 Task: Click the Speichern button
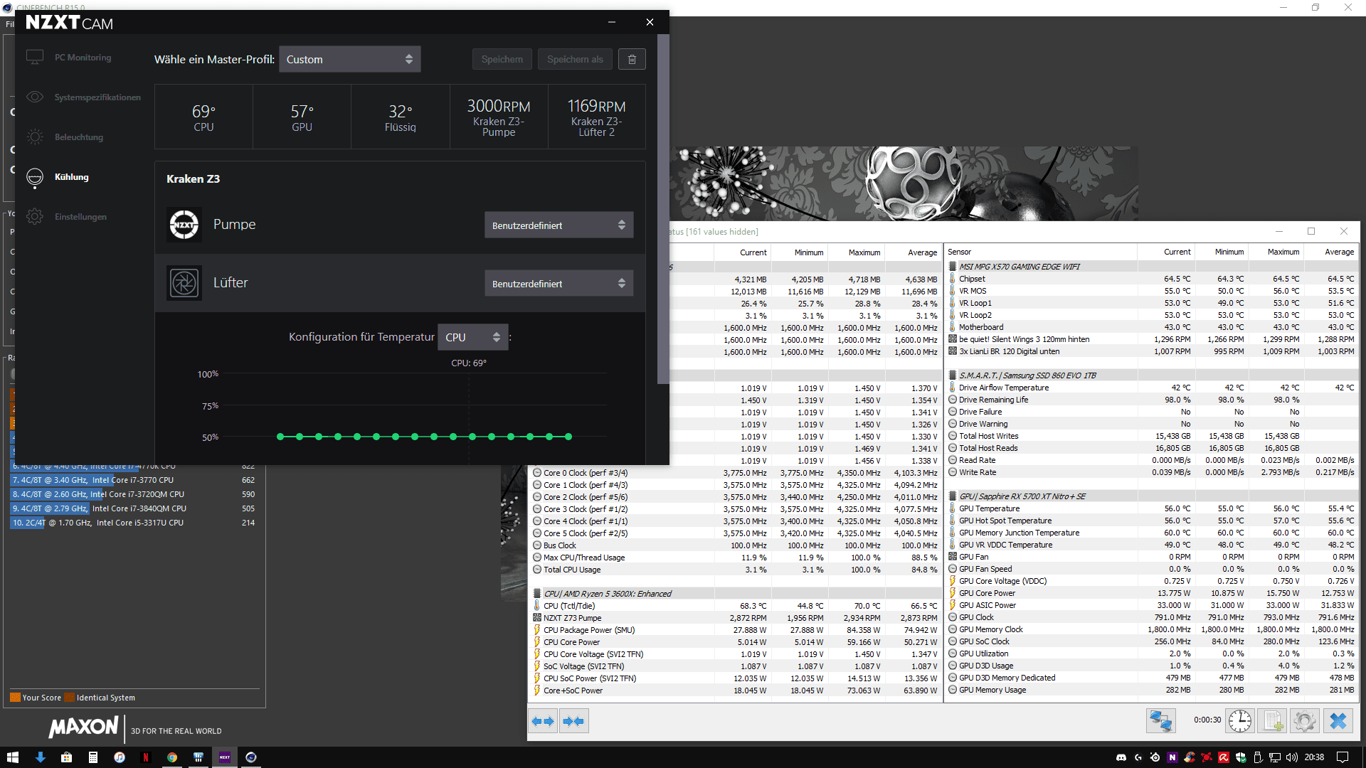502,60
